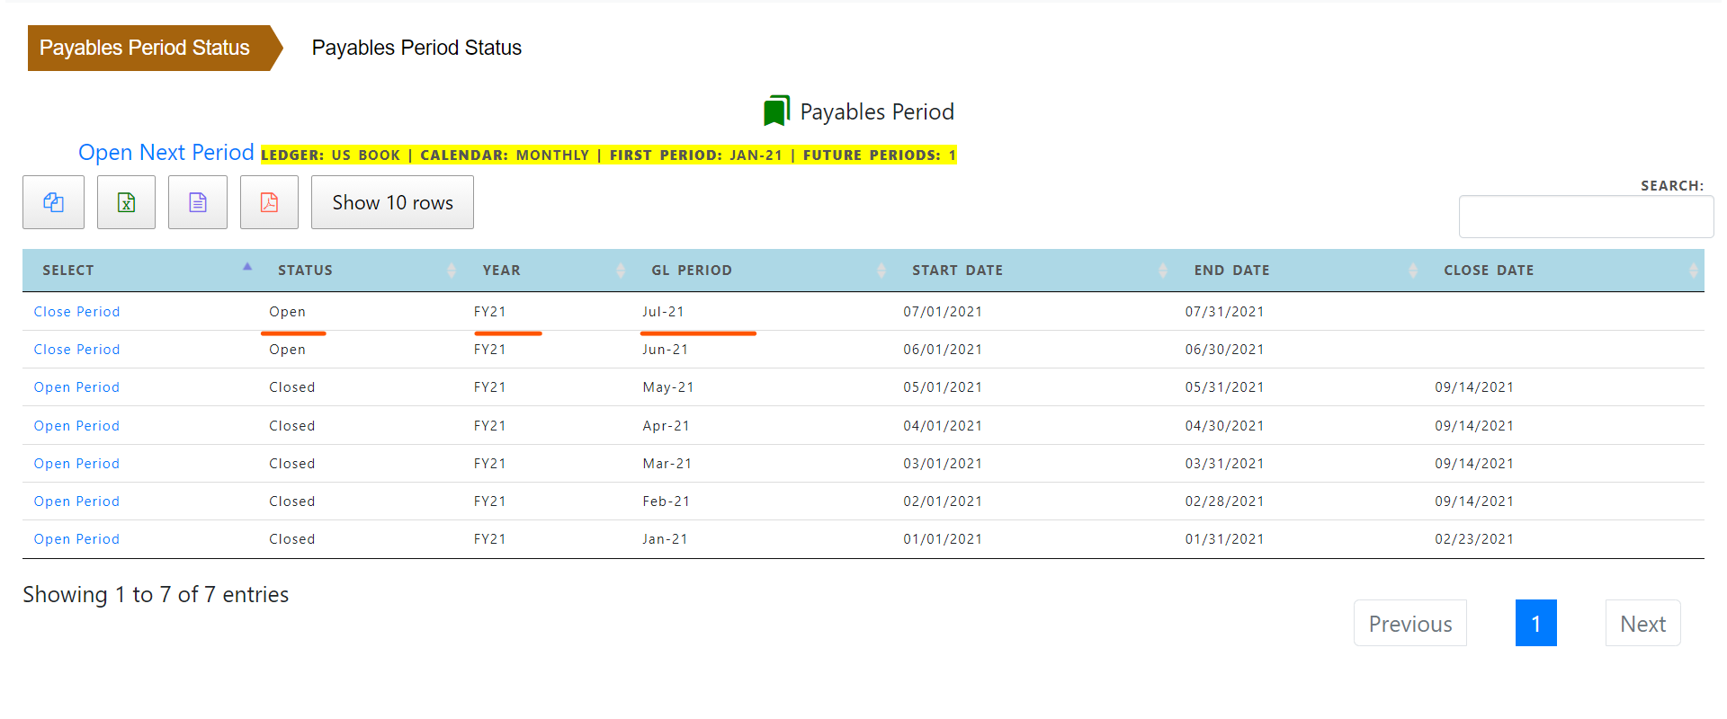Open Period link for Feb-21
The width and height of the screenshot is (1727, 719).
76,502
